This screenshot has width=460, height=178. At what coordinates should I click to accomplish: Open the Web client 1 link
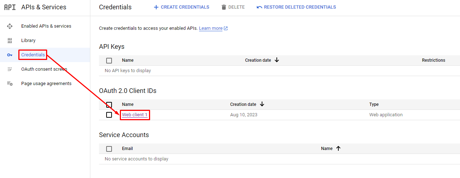pyautogui.click(x=135, y=115)
